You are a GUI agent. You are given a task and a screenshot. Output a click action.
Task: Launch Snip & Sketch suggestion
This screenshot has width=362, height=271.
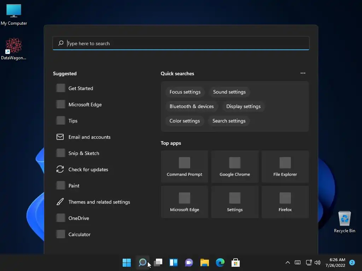[78, 153]
